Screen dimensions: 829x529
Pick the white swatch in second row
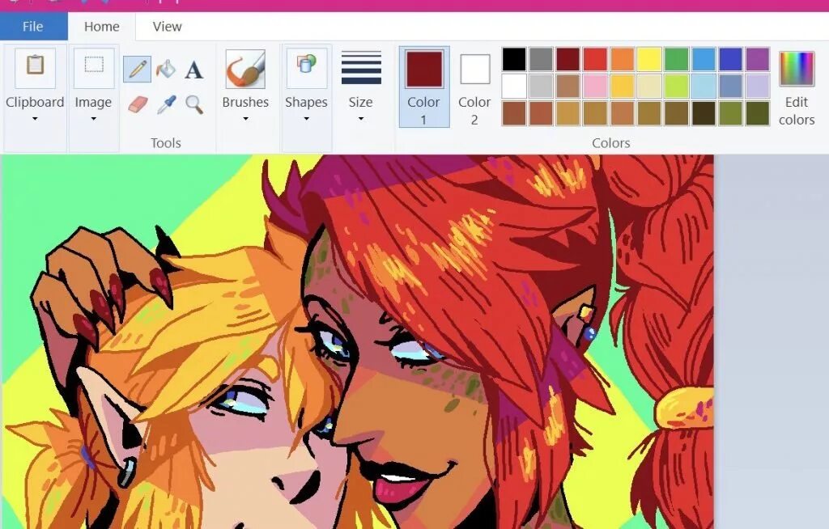pos(514,86)
